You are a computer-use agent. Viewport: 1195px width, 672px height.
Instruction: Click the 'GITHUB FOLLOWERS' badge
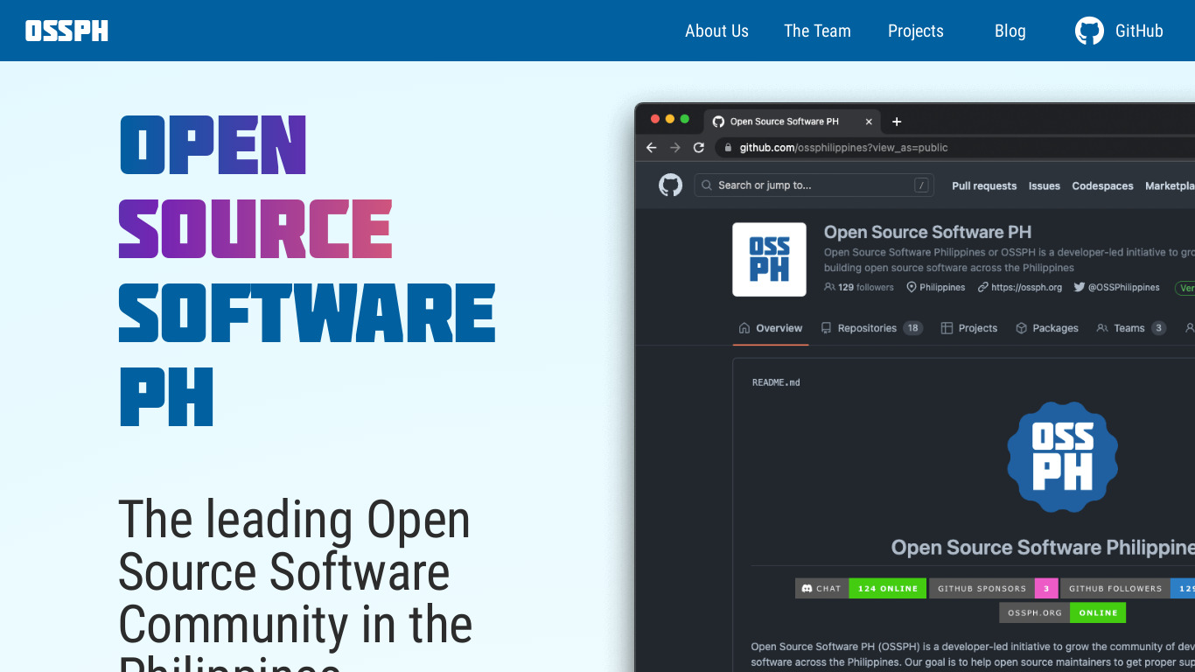point(1128,588)
